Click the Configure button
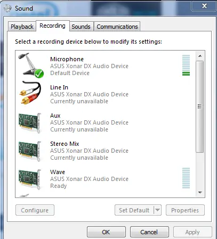 point(35,210)
